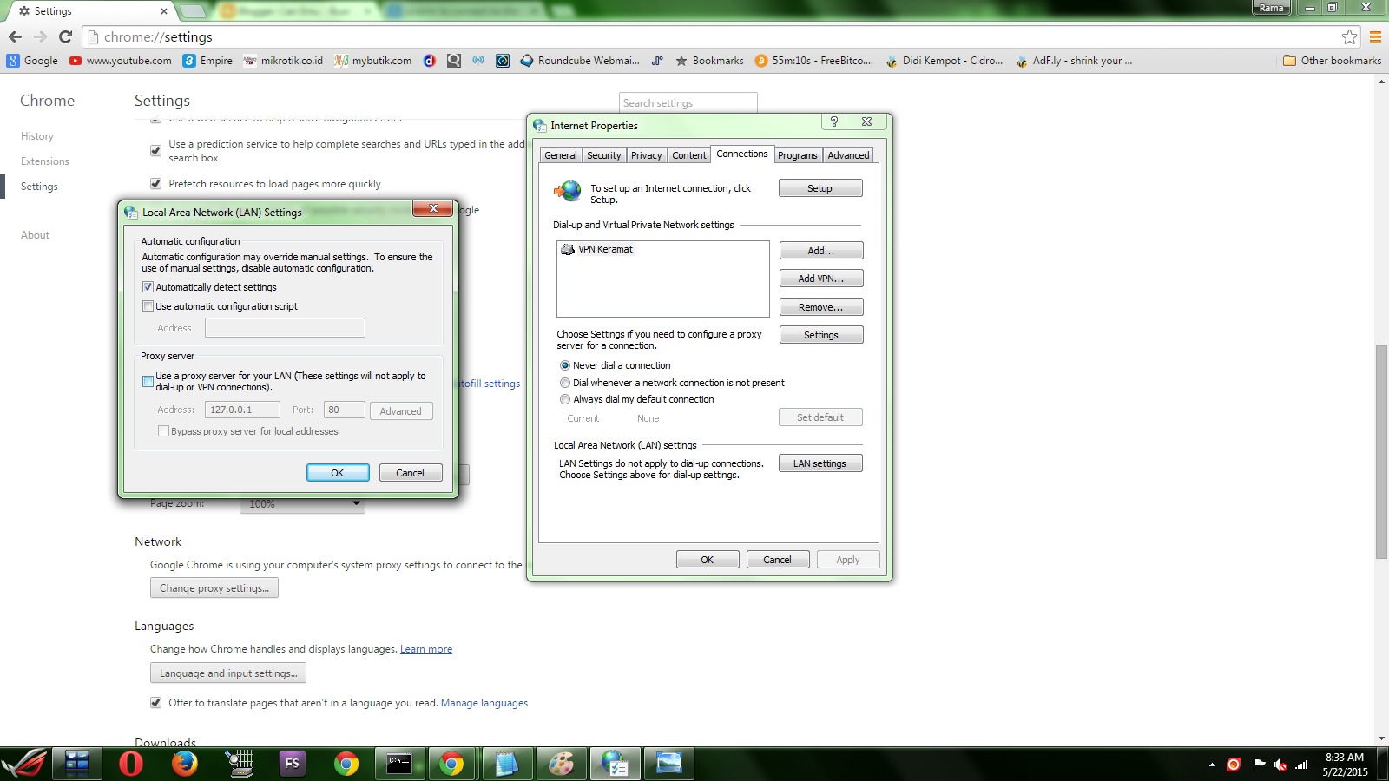Open the 55m:10s FreeBitco bookmark
Viewport: 1389px width, 781px height.
pos(814,61)
